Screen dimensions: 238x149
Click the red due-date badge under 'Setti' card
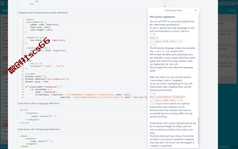point(5,125)
